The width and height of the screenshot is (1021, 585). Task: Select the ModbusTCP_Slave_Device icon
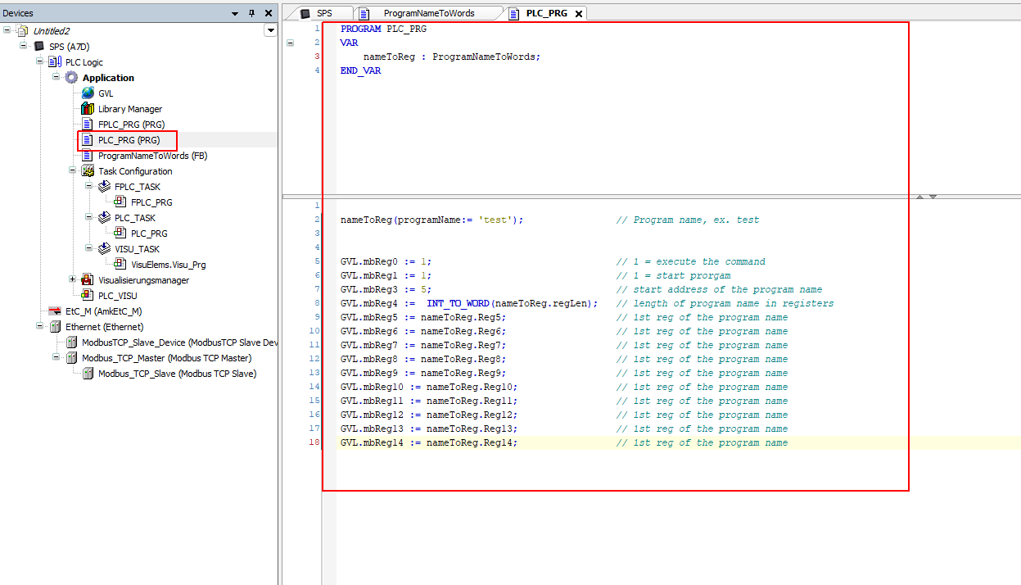point(71,342)
